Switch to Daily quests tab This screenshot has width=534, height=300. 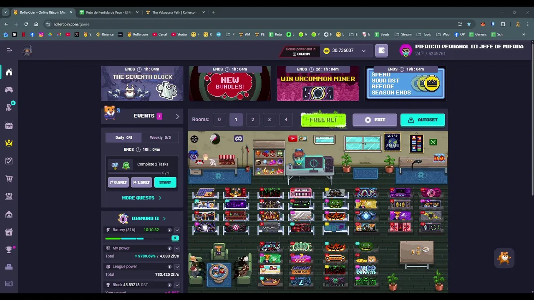click(x=123, y=137)
